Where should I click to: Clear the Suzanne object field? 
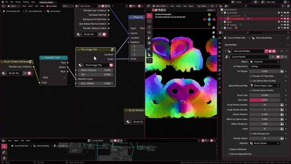(x=278, y=62)
